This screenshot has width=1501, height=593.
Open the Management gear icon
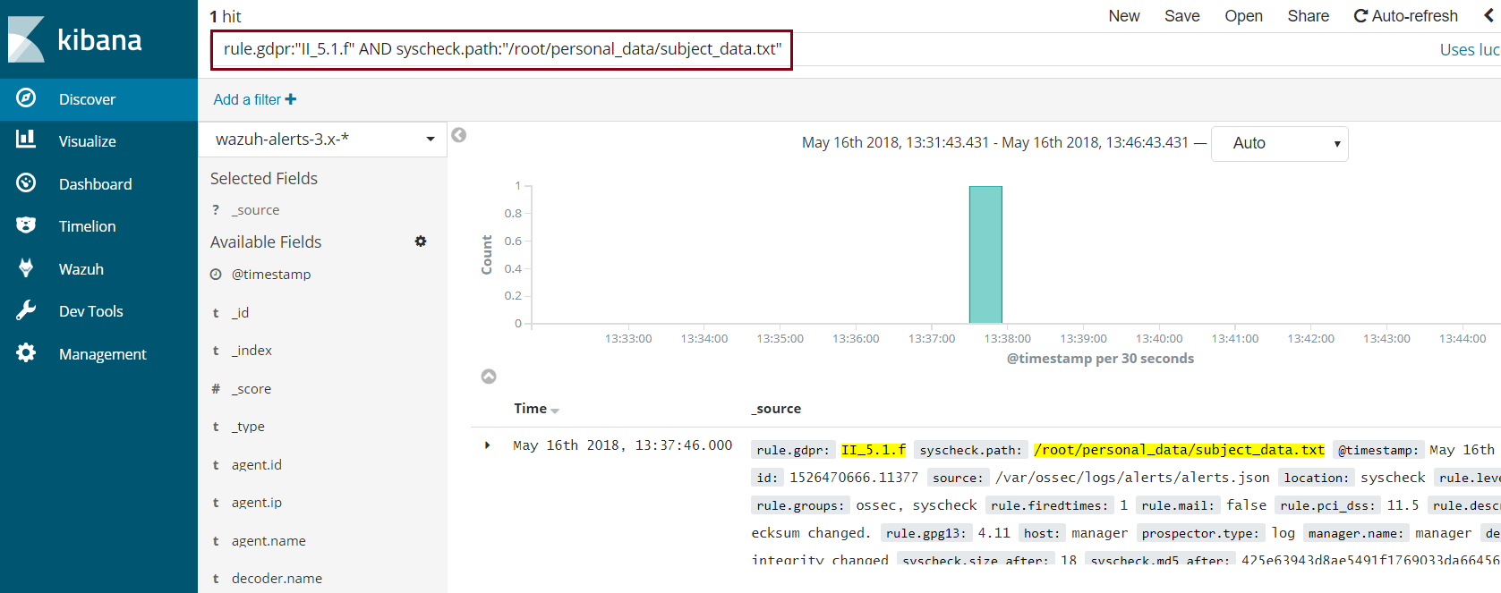(x=26, y=352)
